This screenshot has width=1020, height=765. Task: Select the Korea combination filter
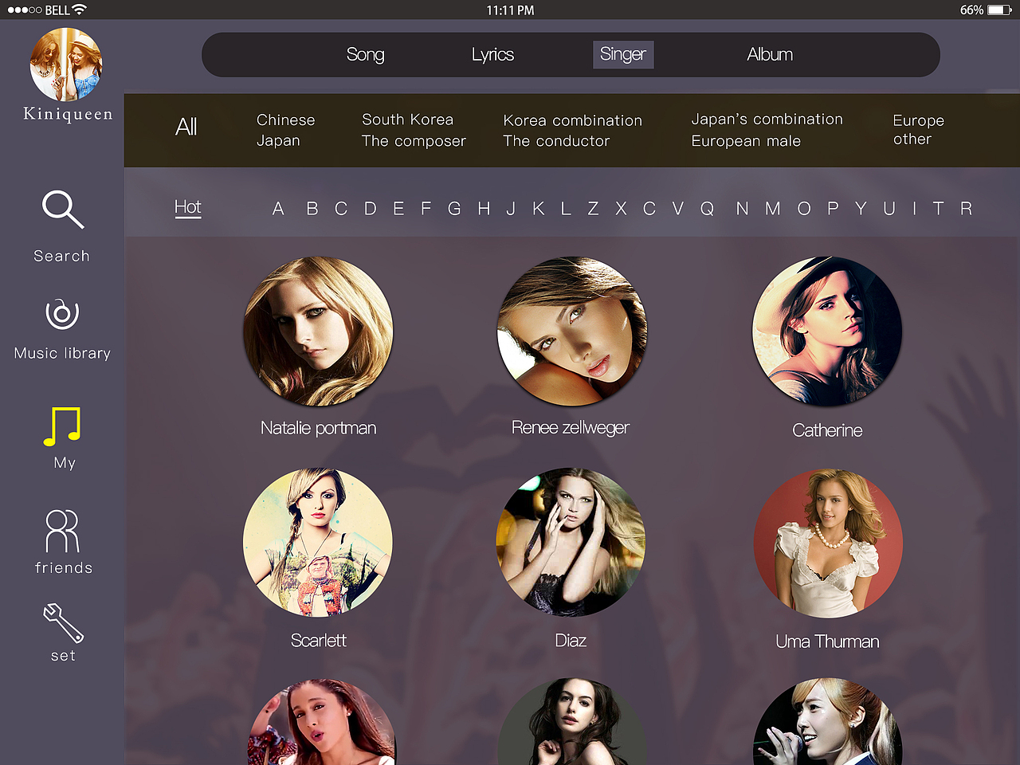point(572,120)
